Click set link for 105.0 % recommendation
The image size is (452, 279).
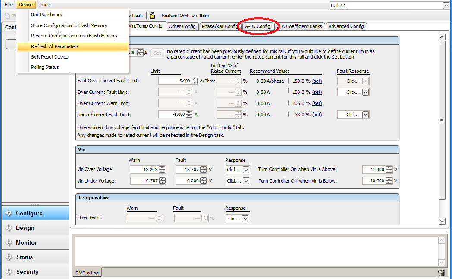[x=317, y=103]
